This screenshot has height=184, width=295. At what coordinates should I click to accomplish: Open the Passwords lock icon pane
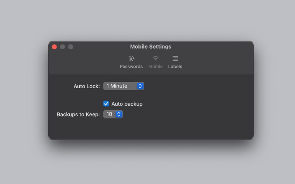point(131,59)
